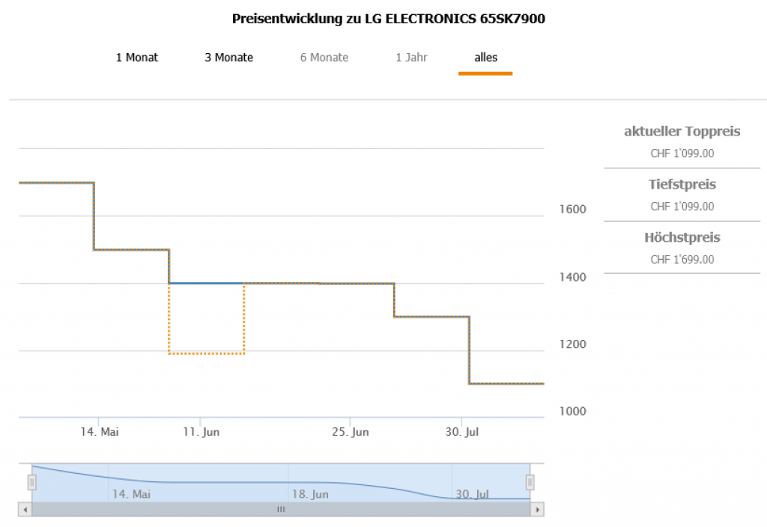Screen dimensions: 767x527
Task: Click the left navigator range handle
Action: pyautogui.click(x=32, y=482)
